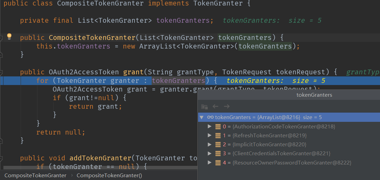This screenshot has height=180, width=380.
Task: Expand element 3 ClientCredentialsTokenGranter@8221
Action: 210,153
